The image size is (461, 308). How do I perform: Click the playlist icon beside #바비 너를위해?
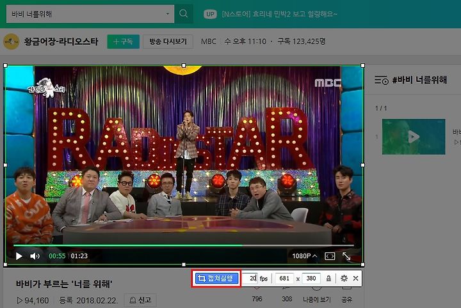point(382,80)
